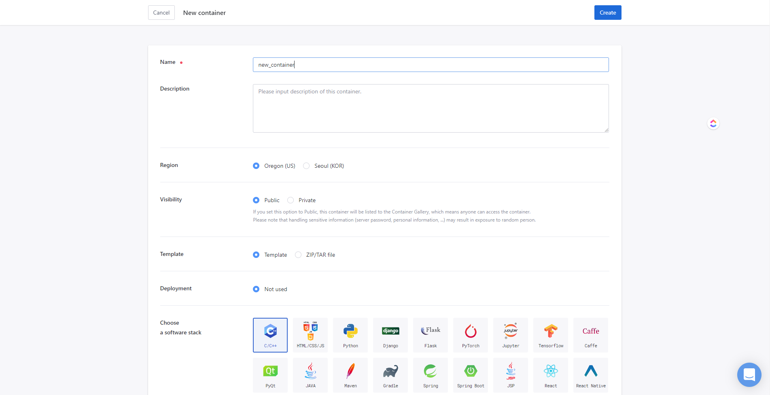Select the Maven stack

pyautogui.click(x=350, y=375)
